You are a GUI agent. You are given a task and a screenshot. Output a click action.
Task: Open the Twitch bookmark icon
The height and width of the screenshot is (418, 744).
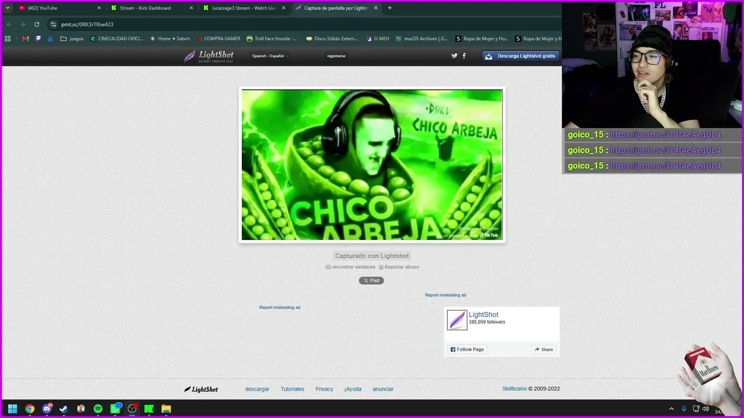click(x=38, y=39)
